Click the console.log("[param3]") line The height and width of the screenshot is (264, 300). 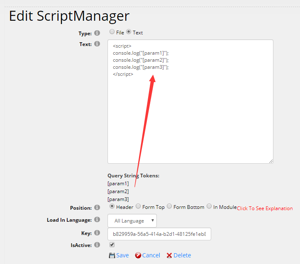[x=141, y=67]
